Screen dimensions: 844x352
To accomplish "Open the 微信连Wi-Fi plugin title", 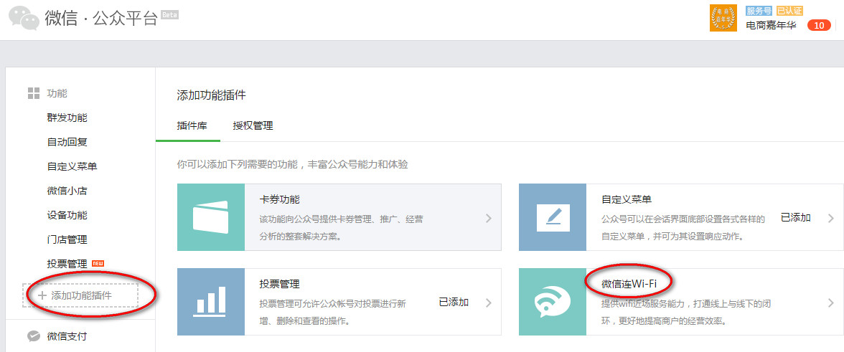I will pyautogui.click(x=629, y=282).
